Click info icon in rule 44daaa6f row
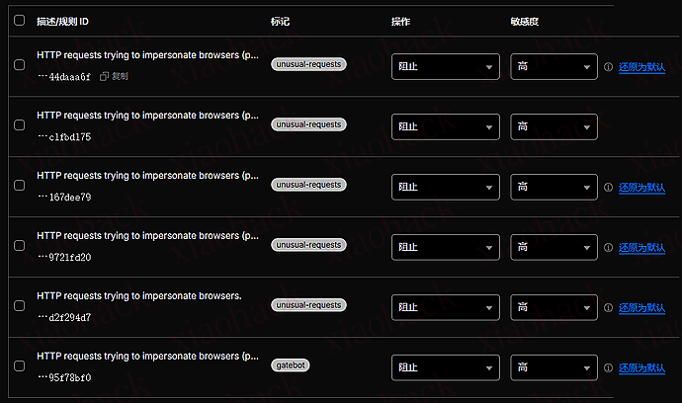The height and width of the screenshot is (403, 682). (609, 67)
